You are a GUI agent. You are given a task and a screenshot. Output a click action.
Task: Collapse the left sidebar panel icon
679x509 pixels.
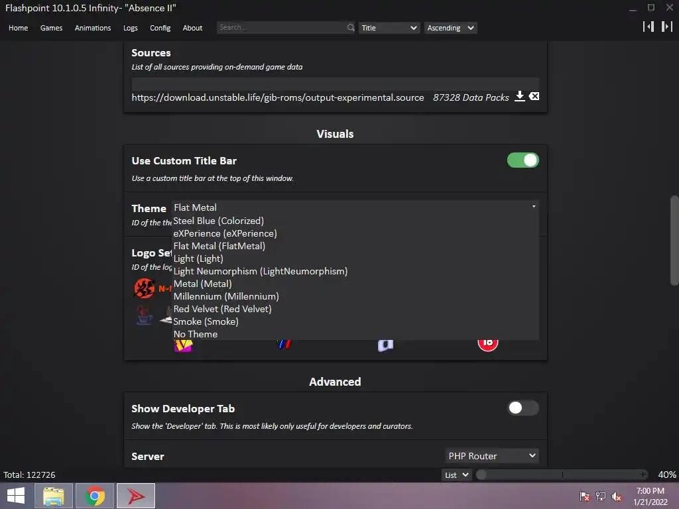point(648,27)
